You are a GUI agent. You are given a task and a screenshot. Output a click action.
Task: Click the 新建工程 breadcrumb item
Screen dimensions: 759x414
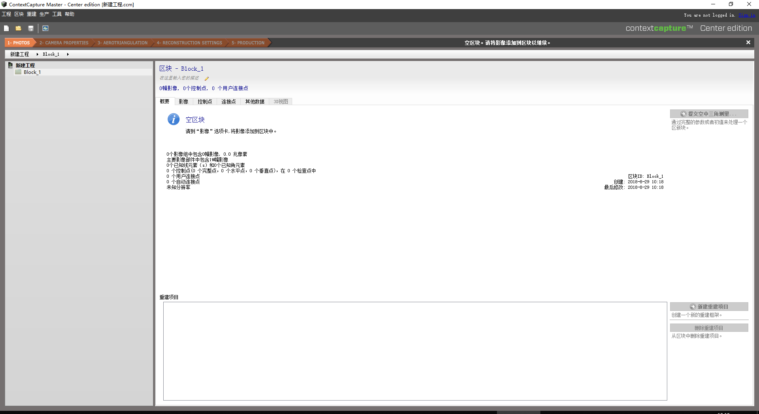[20, 54]
